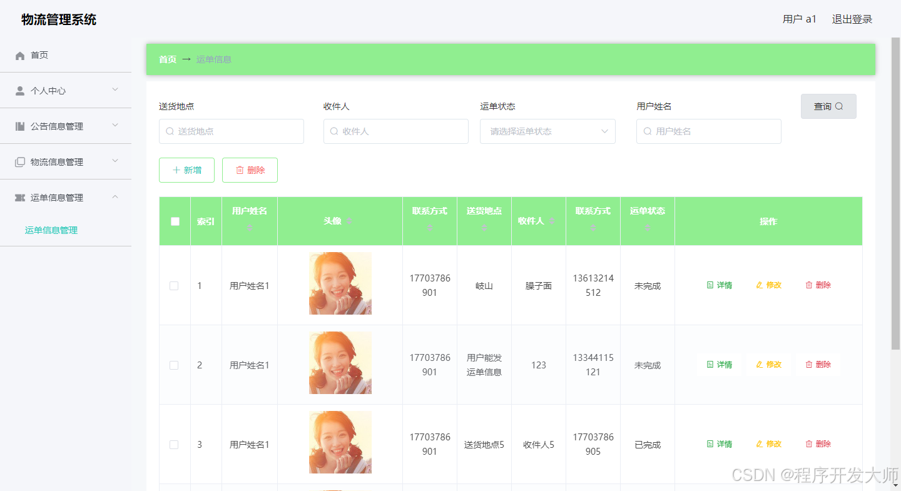901x491 pixels.
Task: Expand the 个人中心 menu chevron
Action: click(115, 90)
